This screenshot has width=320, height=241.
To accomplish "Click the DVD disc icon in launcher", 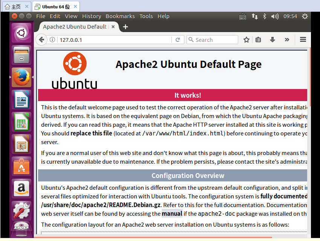I will click(x=21, y=230).
